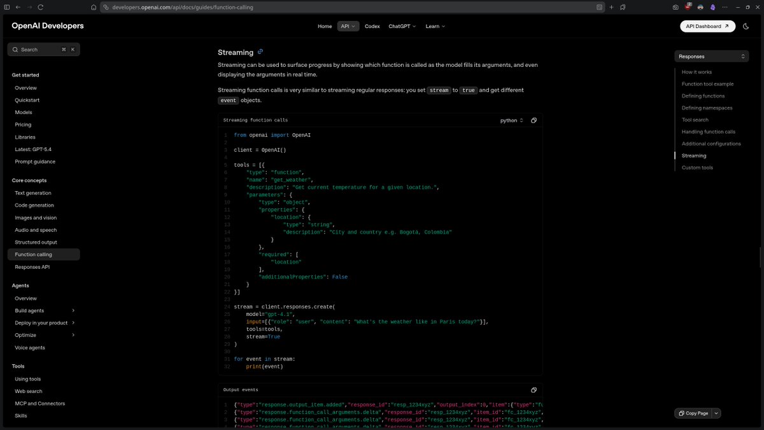Image resolution: width=764 pixels, height=430 pixels.
Task: Jump to Additional configurations section
Action: point(711,143)
